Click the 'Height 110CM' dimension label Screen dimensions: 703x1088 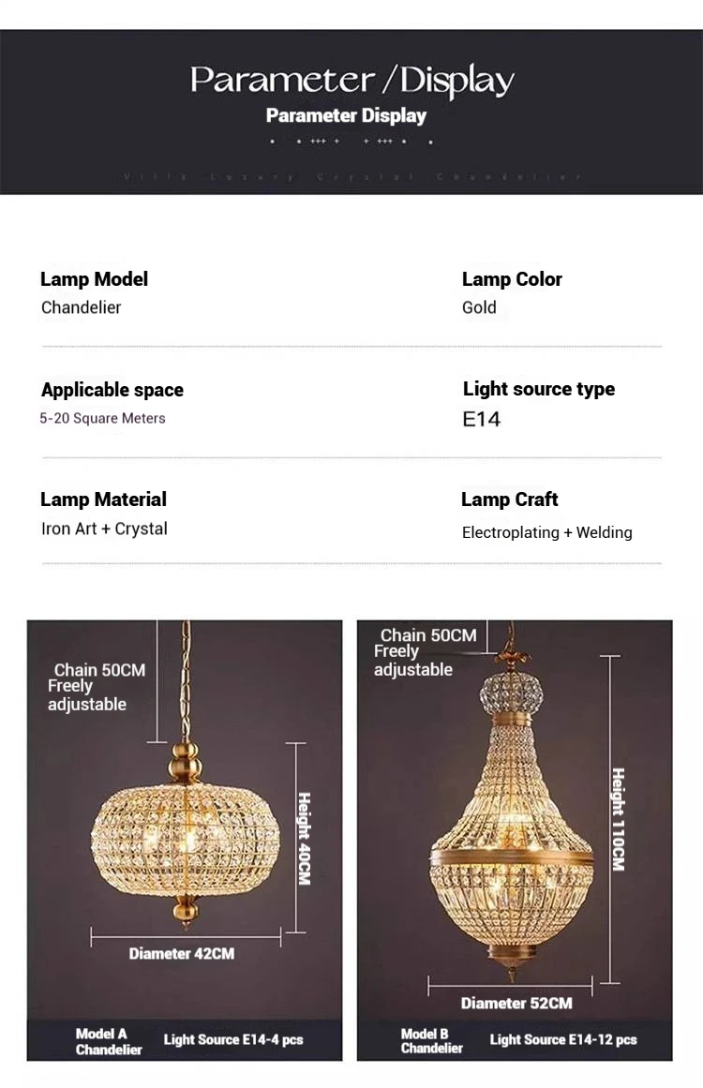pyautogui.click(x=618, y=819)
